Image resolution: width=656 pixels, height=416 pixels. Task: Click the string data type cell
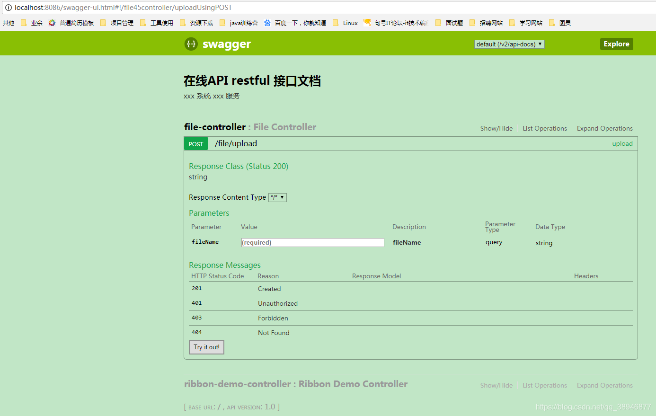(x=544, y=243)
